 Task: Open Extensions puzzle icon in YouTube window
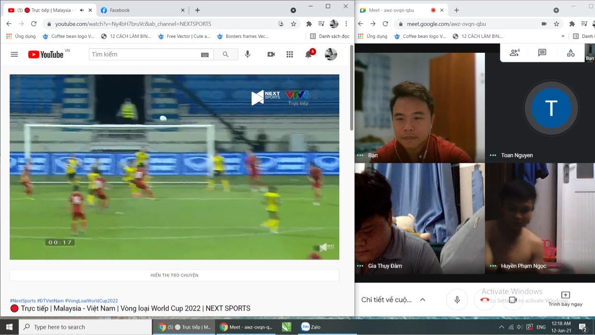[309, 24]
